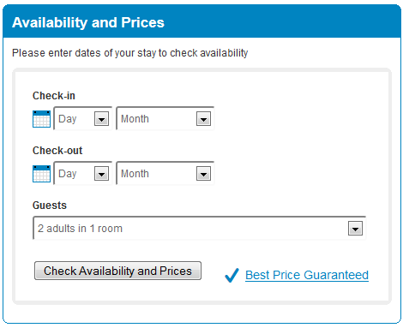Click the Guests label
The width and height of the screenshot is (403, 328).
pos(50,206)
